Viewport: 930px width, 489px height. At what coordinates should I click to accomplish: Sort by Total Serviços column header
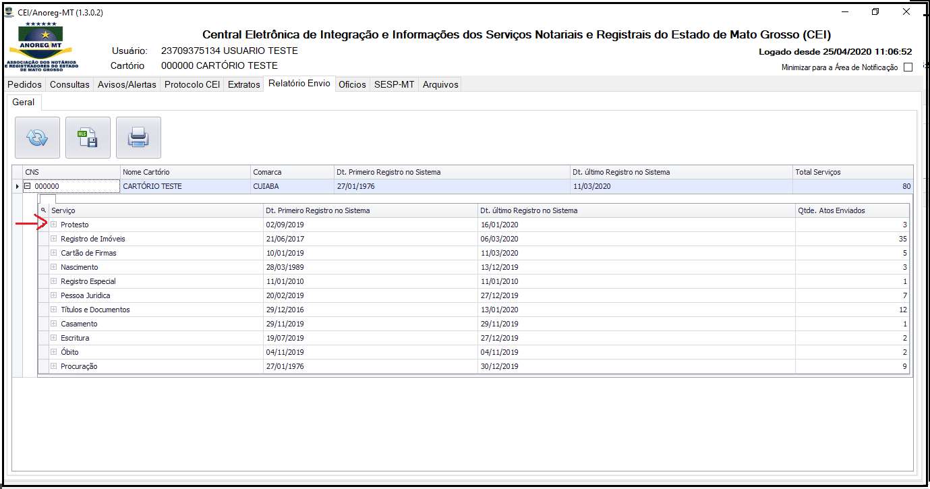853,172
